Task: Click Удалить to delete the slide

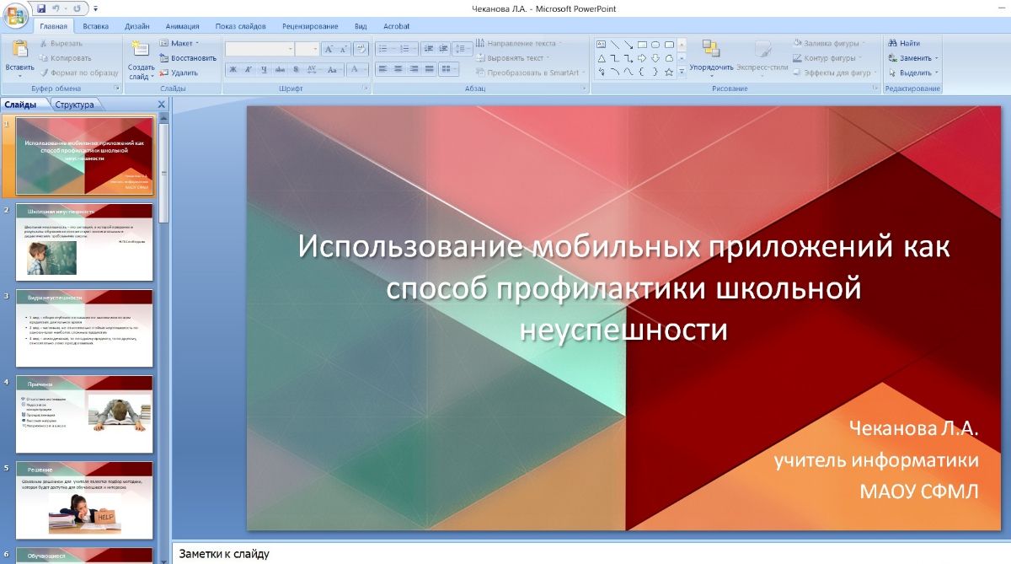Action: coord(179,73)
